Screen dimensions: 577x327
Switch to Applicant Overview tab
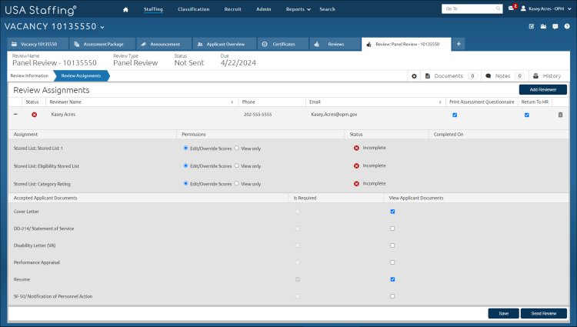(x=225, y=44)
